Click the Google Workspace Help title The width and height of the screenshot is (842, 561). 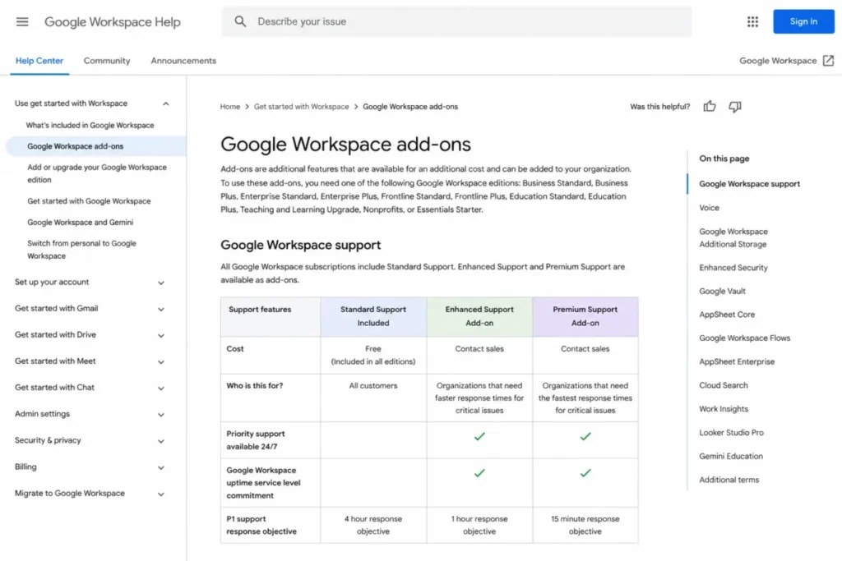point(112,22)
